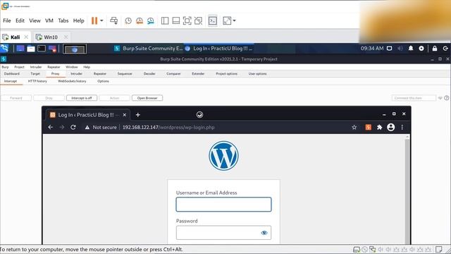Lock the Kali screen via lock icon
This screenshot has height=254, width=451.
pos(435,49)
